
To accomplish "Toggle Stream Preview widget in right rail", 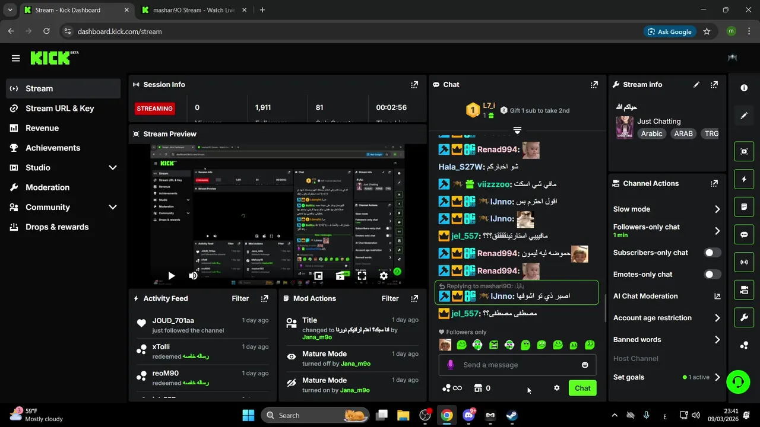I will pos(744,151).
